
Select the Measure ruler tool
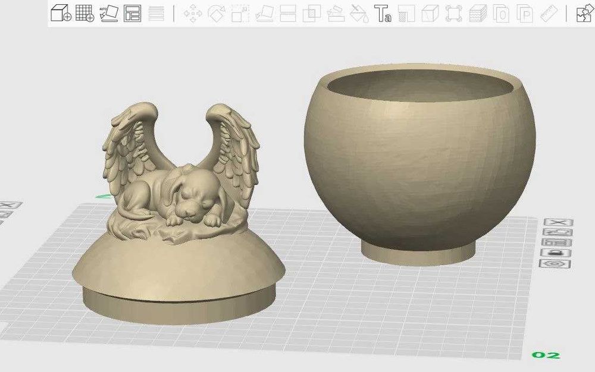point(549,13)
